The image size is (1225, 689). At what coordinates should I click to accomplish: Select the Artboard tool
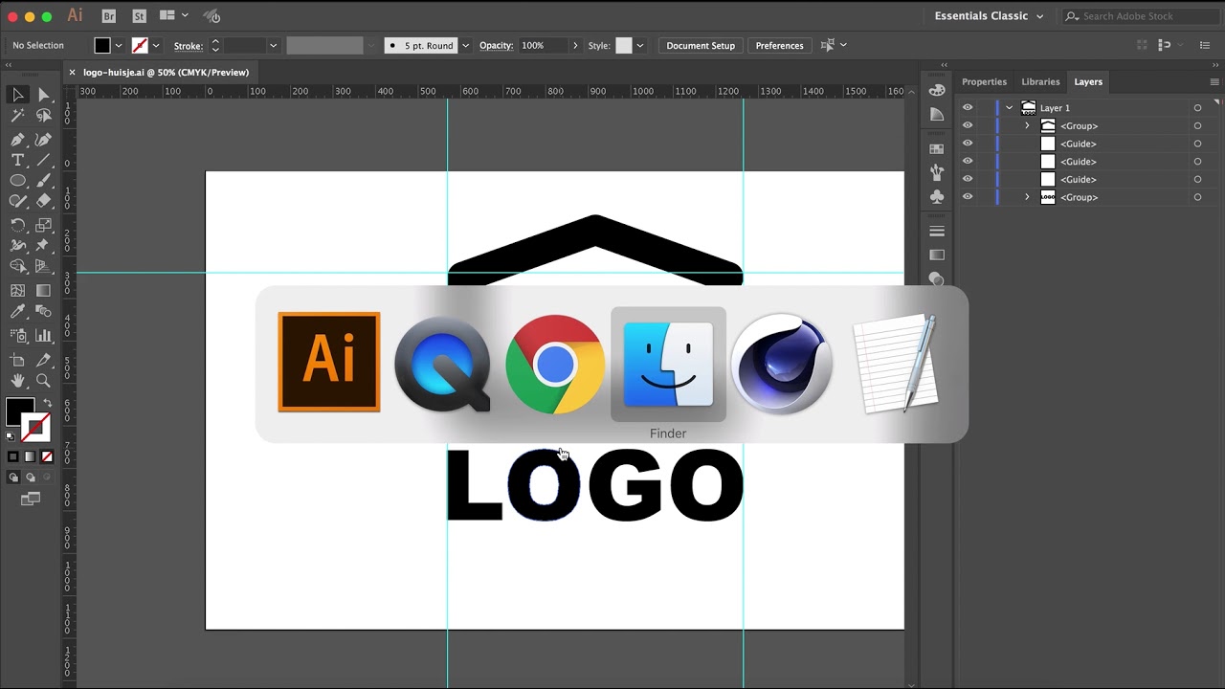click(x=17, y=361)
